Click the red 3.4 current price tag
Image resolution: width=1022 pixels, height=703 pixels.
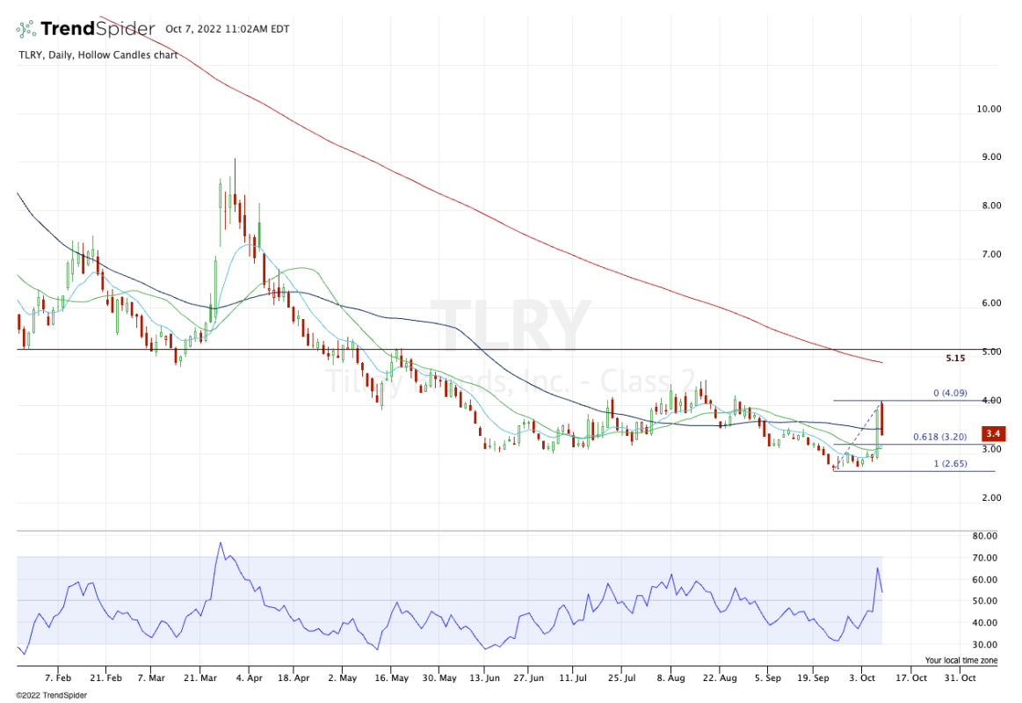tap(993, 434)
